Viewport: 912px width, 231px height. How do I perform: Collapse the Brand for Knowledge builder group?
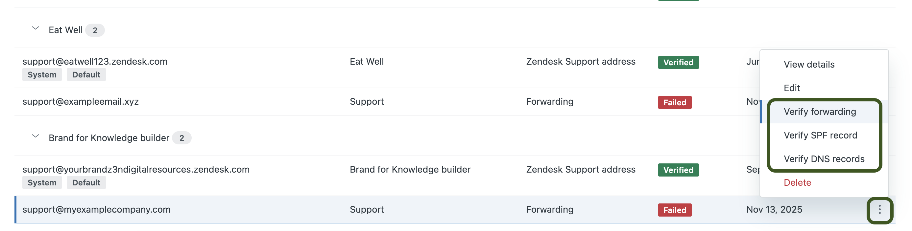pyautogui.click(x=36, y=136)
